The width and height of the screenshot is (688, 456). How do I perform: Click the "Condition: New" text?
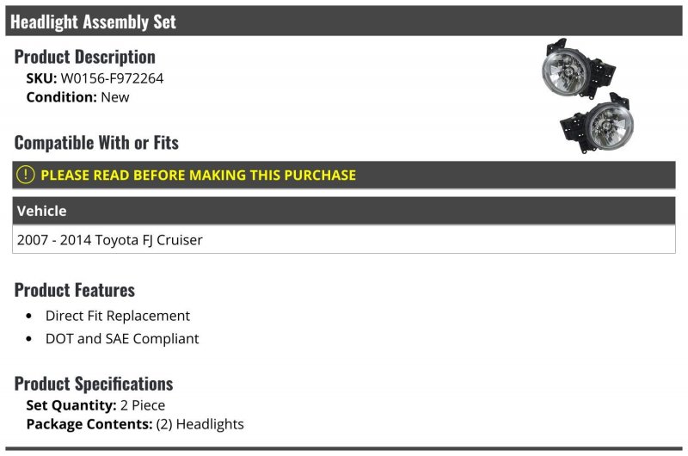point(77,97)
